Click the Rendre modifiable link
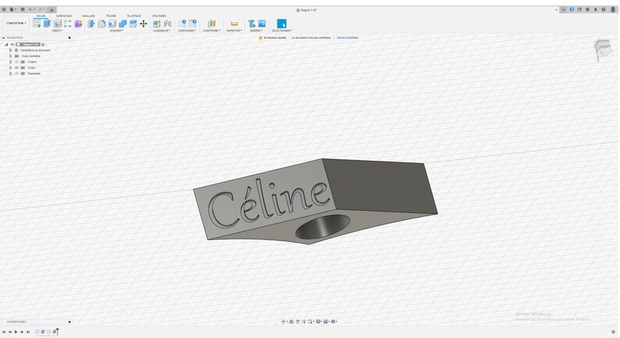The height and width of the screenshot is (338, 620). (x=347, y=37)
